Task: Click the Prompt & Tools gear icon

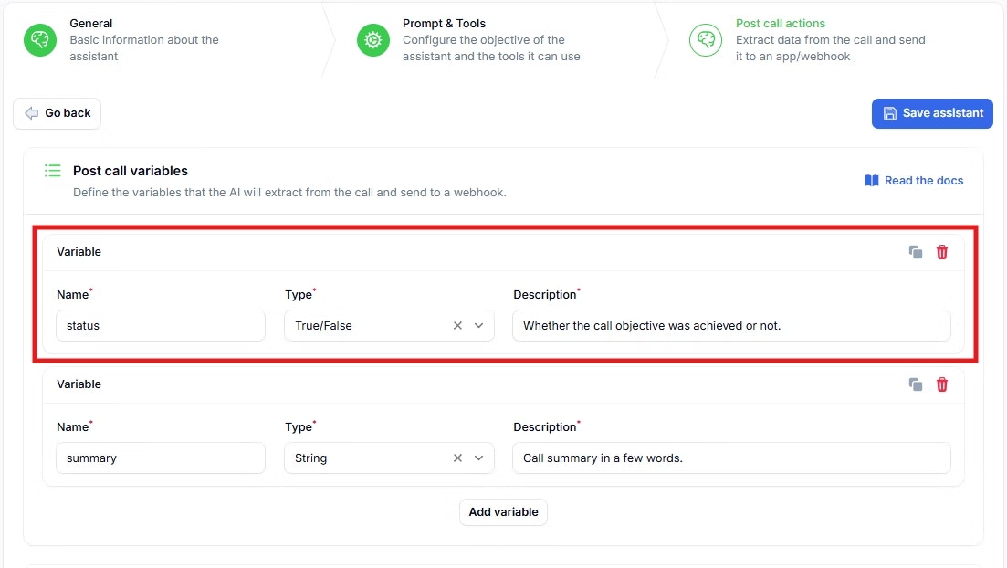Action: (x=372, y=40)
